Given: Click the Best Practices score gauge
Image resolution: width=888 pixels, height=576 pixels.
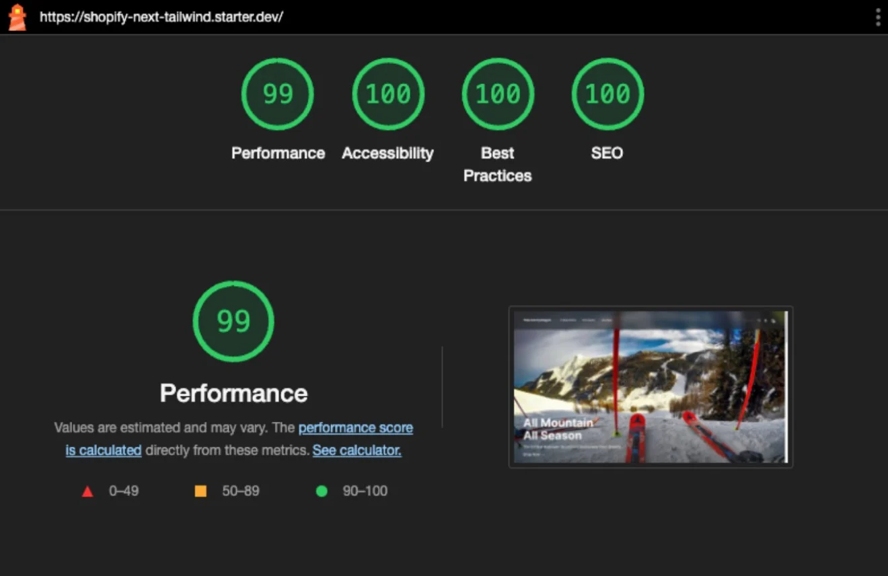Looking at the screenshot, I should (497, 94).
